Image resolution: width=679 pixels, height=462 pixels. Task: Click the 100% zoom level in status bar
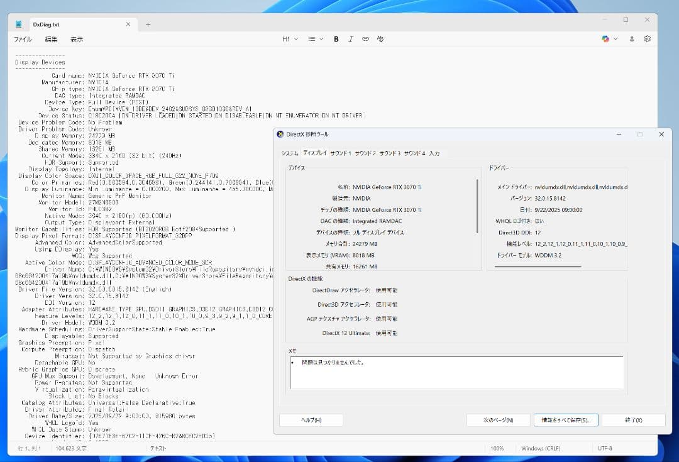pos(497,449)
